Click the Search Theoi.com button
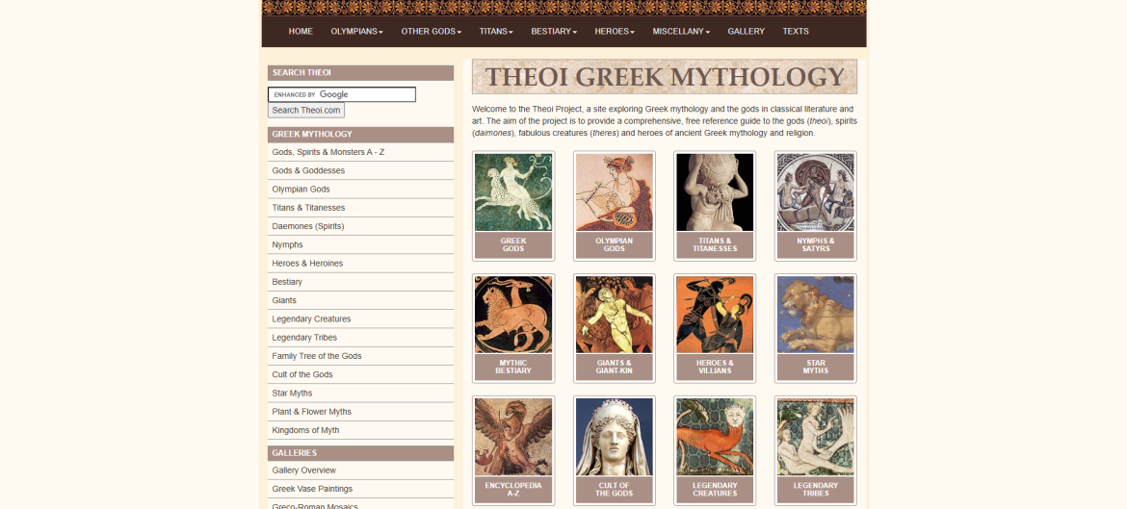 (x=306, y=111)
